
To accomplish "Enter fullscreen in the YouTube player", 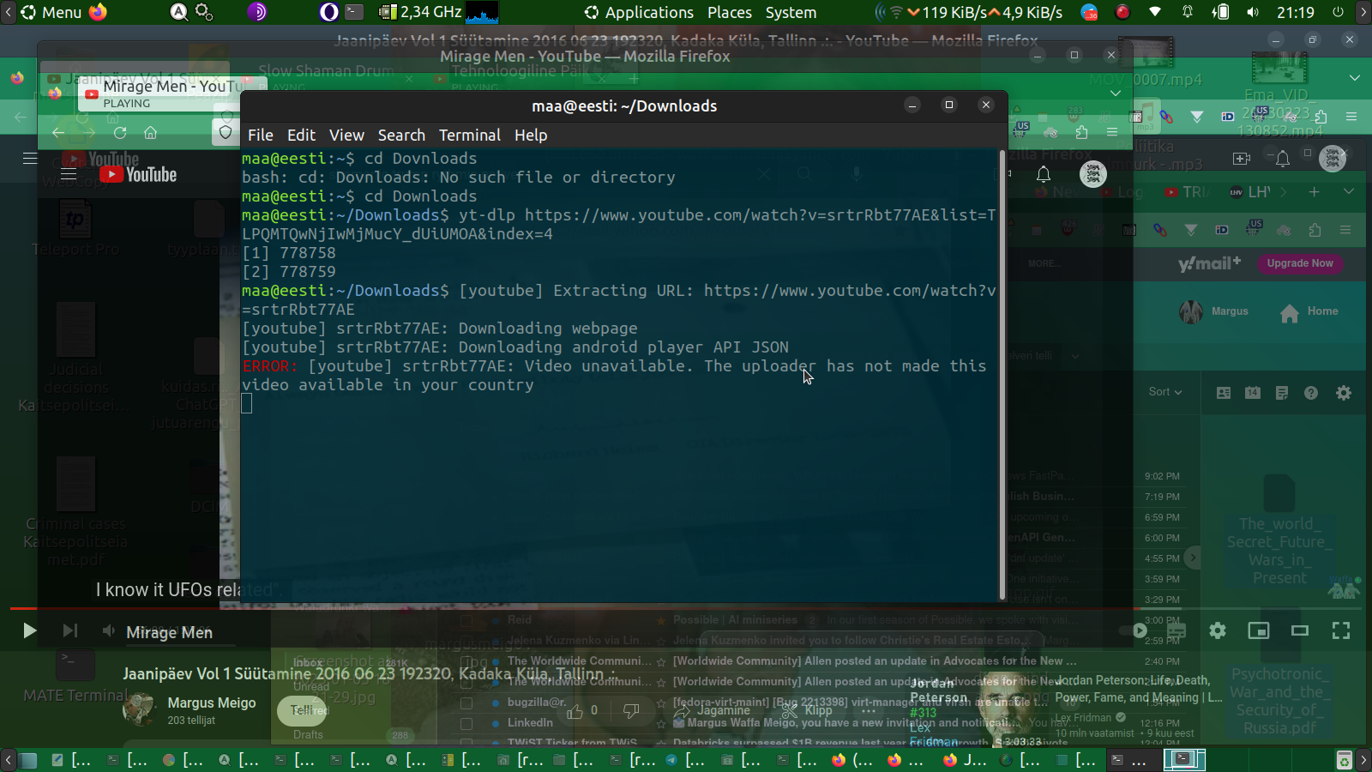I will click(x=1341, y=631).
